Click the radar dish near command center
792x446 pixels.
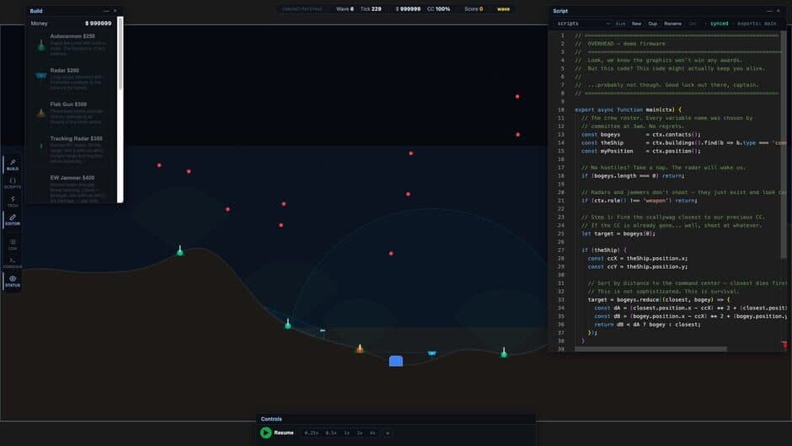432,353
